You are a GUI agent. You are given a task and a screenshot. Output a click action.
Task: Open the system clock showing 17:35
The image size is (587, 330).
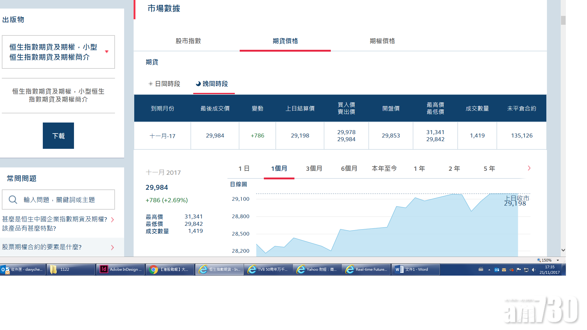(549, 269)
